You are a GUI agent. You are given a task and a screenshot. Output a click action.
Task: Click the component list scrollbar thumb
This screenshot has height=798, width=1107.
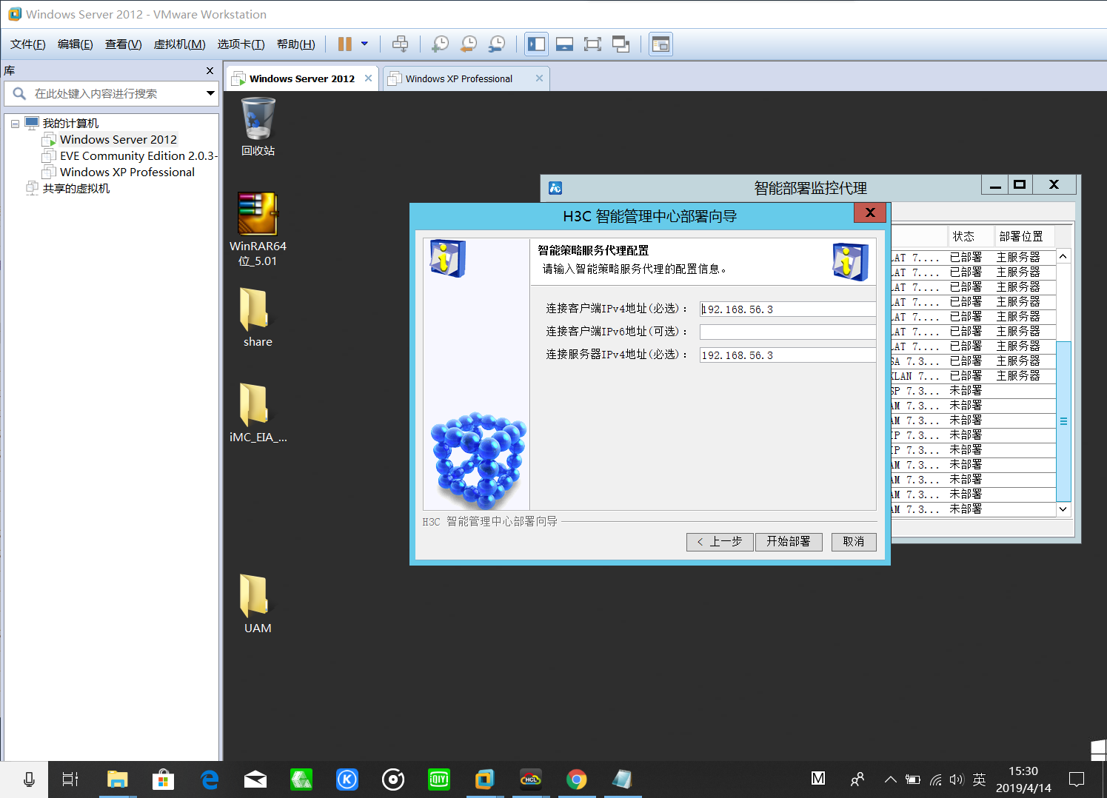pos(1063,421)
